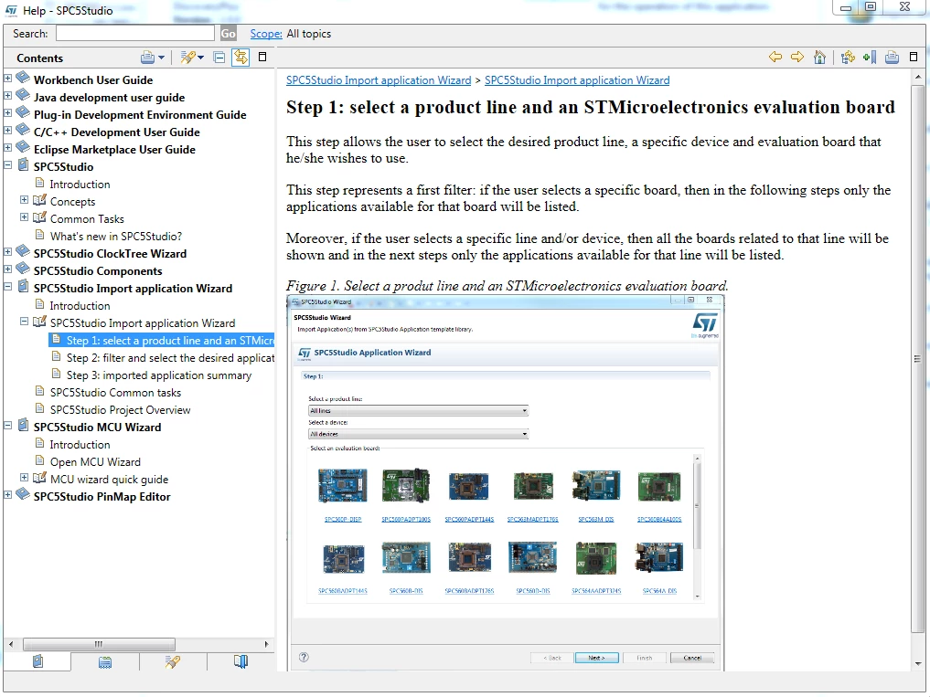Click in the Search input field
Screen dimensions: 930x697
(135, 33)
